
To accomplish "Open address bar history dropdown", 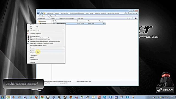I will click(125, 13).
